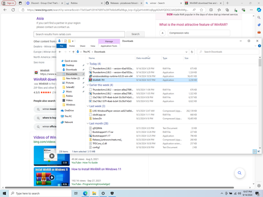Collapse the Today (4) group

[x=88, y=64]
